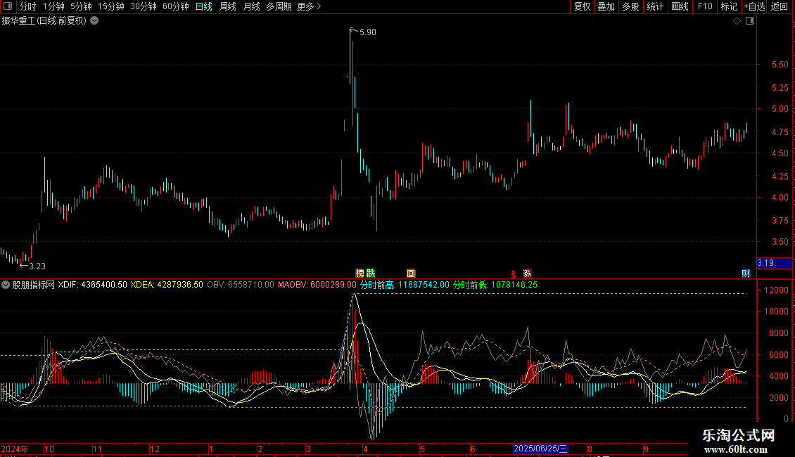The width and height of the screenshot is (795, 457).
Task: Expand the 更多 periods menu
Action: coord(309,6)
